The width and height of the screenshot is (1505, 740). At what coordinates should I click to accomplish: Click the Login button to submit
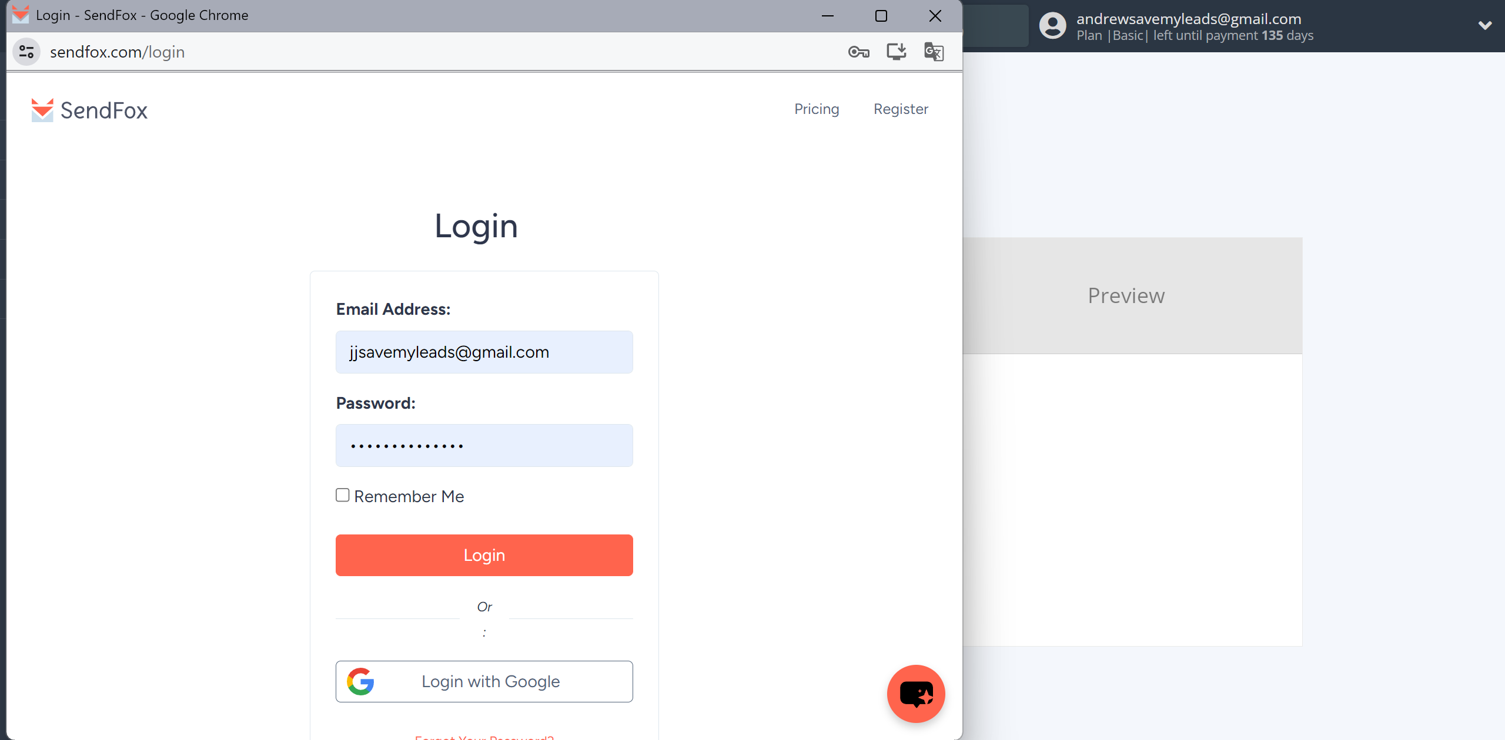coord(484,555)
